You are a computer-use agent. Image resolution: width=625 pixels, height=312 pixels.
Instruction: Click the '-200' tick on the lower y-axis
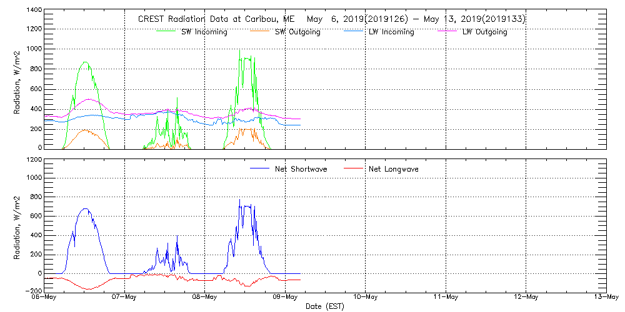click(33, 291)
